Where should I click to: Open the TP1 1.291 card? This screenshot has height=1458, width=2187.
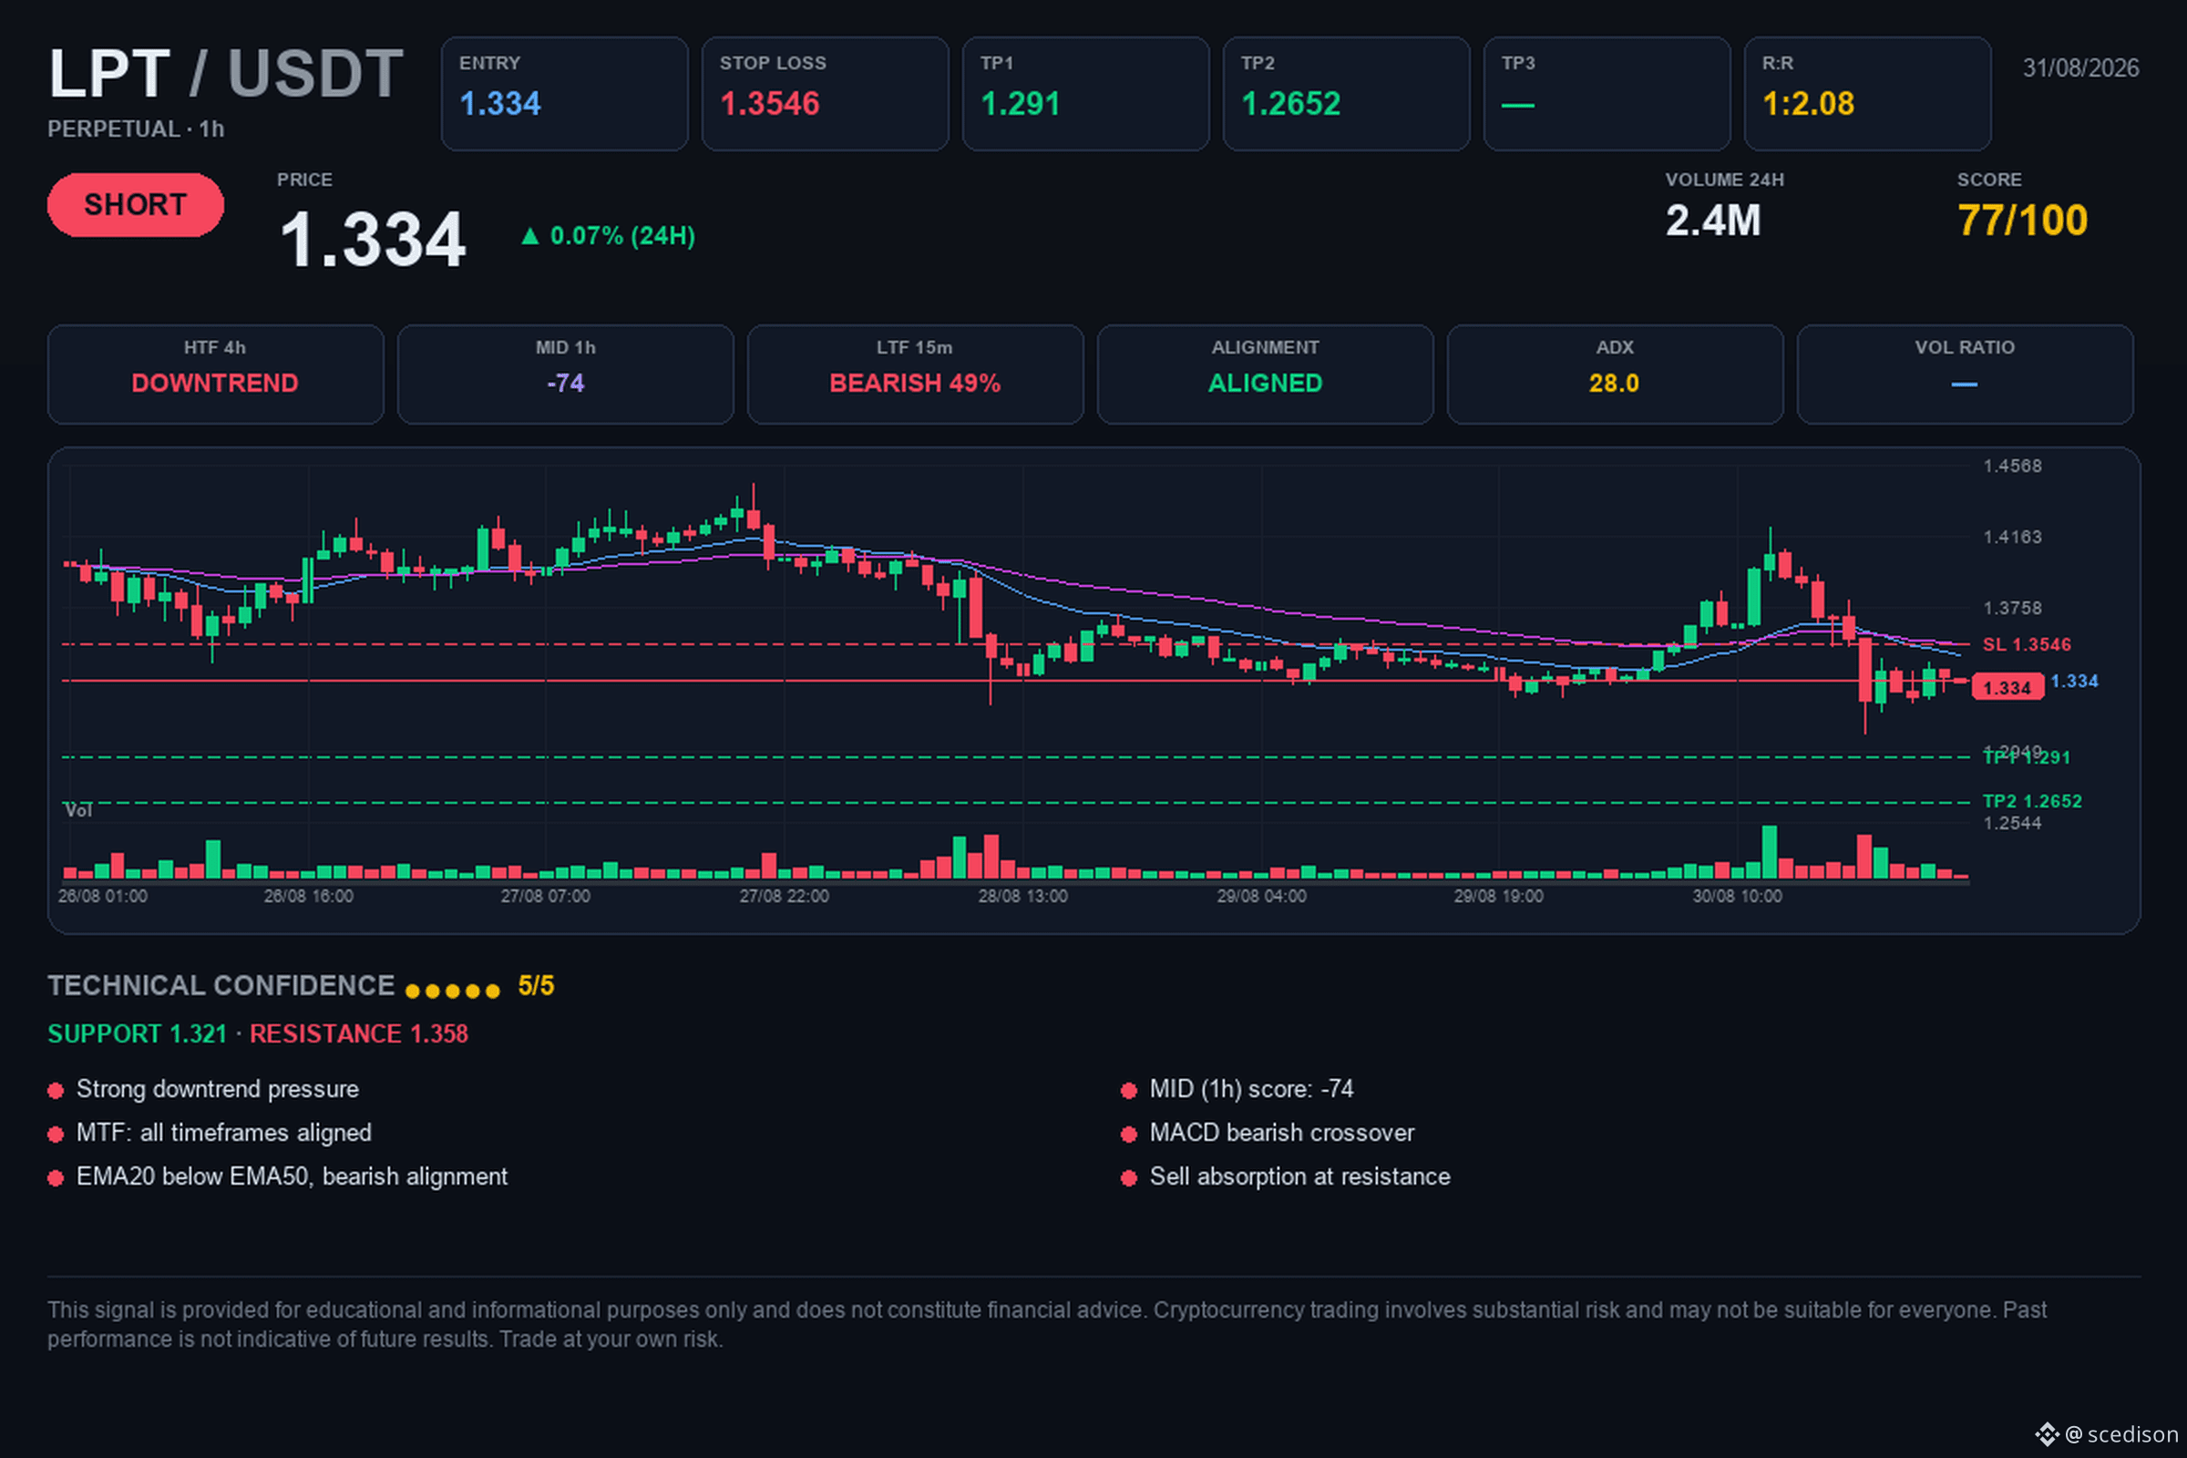[1085, 94]
